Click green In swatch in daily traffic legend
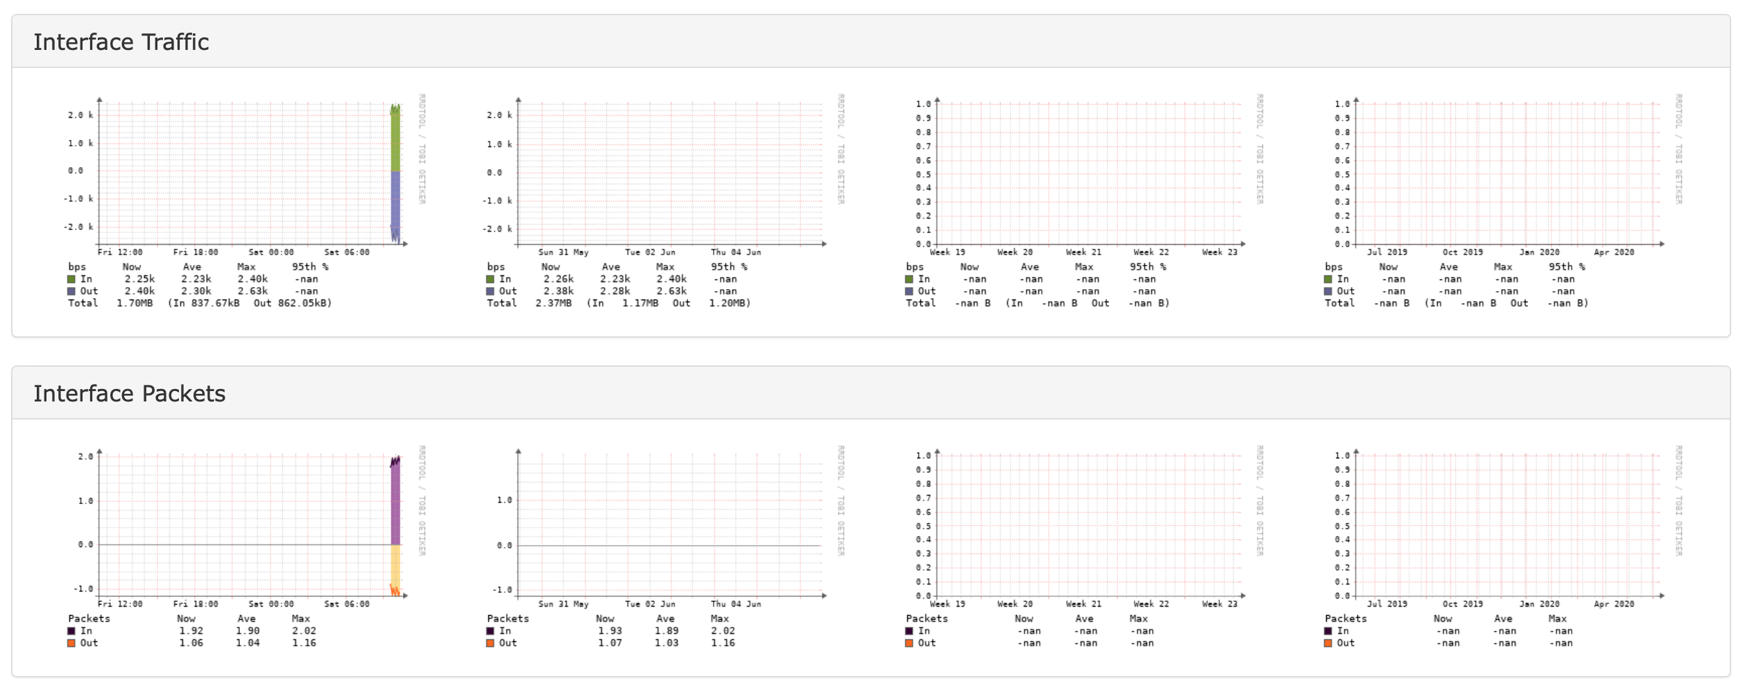 [71, 279]
